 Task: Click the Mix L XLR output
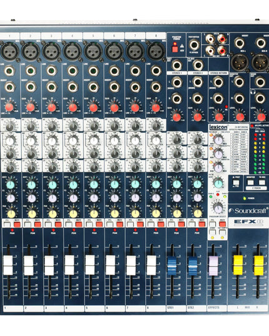pyautogui.click(x=239, y=63)
